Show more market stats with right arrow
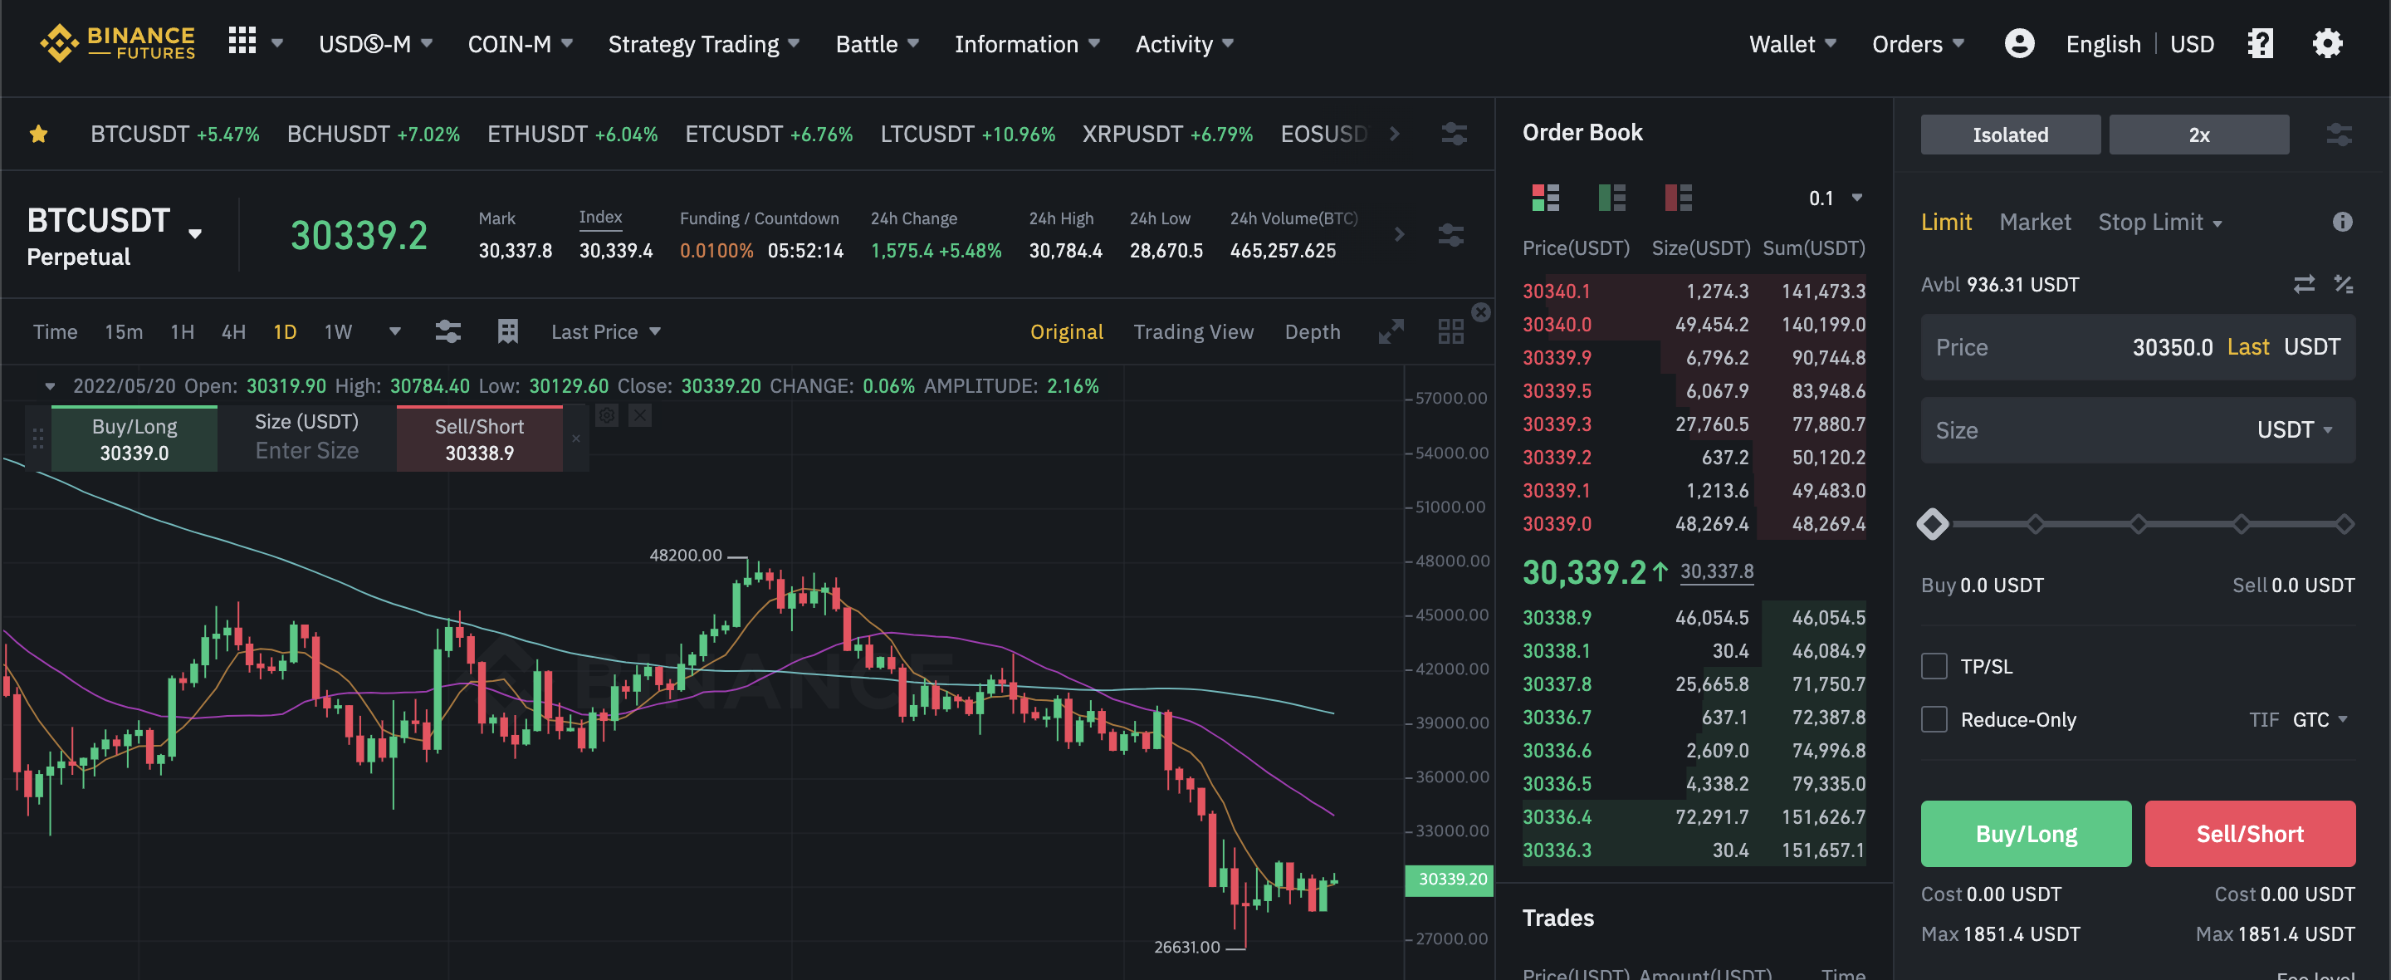This screenshot has width=2391, height=980. click(1399, 235)
